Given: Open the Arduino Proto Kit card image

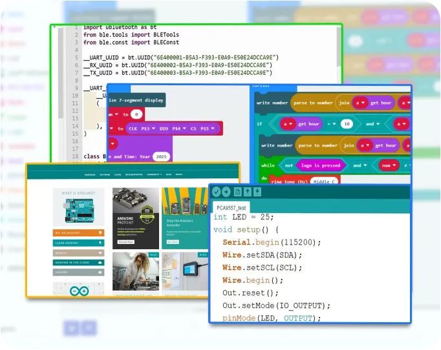Looking at the screenshot, I should (136, 201).
